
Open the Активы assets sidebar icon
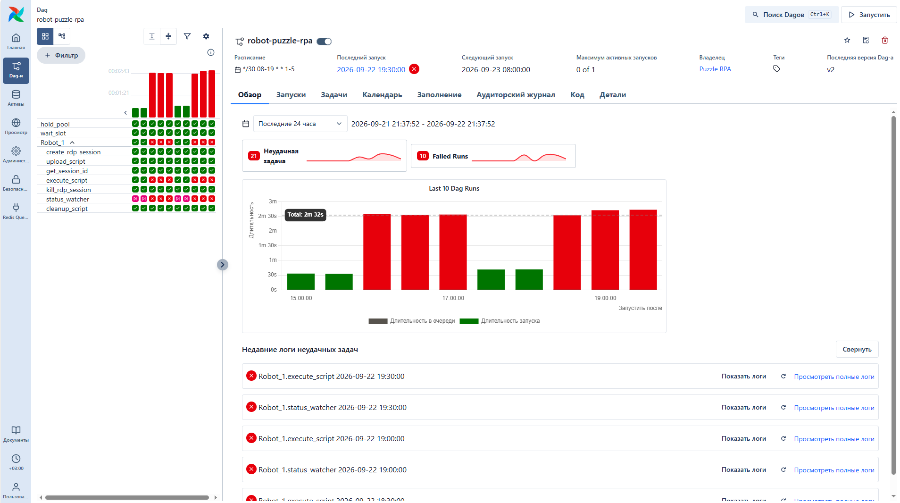[16, 98]
